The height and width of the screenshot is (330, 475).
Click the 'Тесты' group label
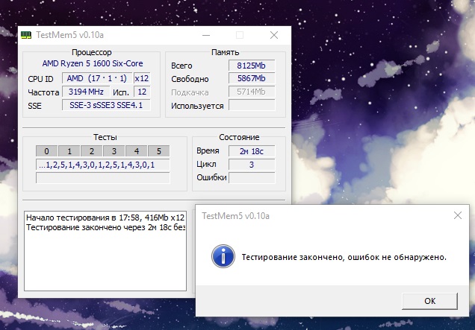tap(105, 137)
